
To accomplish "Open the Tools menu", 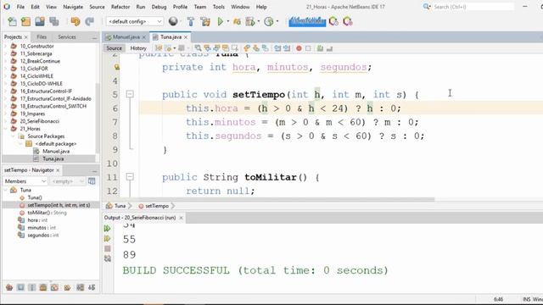I will pos(219,7).
